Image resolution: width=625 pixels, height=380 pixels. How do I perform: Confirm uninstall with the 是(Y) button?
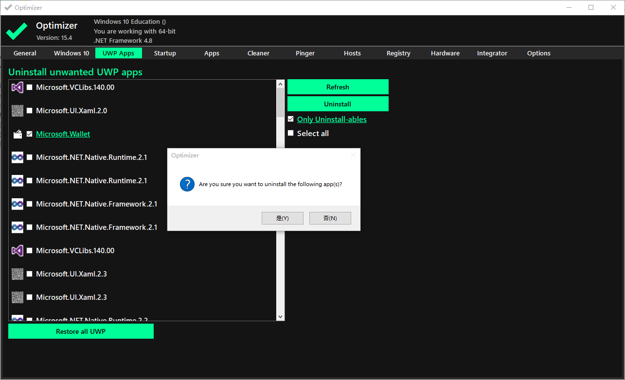click(283, 218)
